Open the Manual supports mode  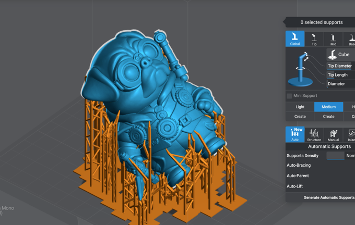tap(333, 135)
